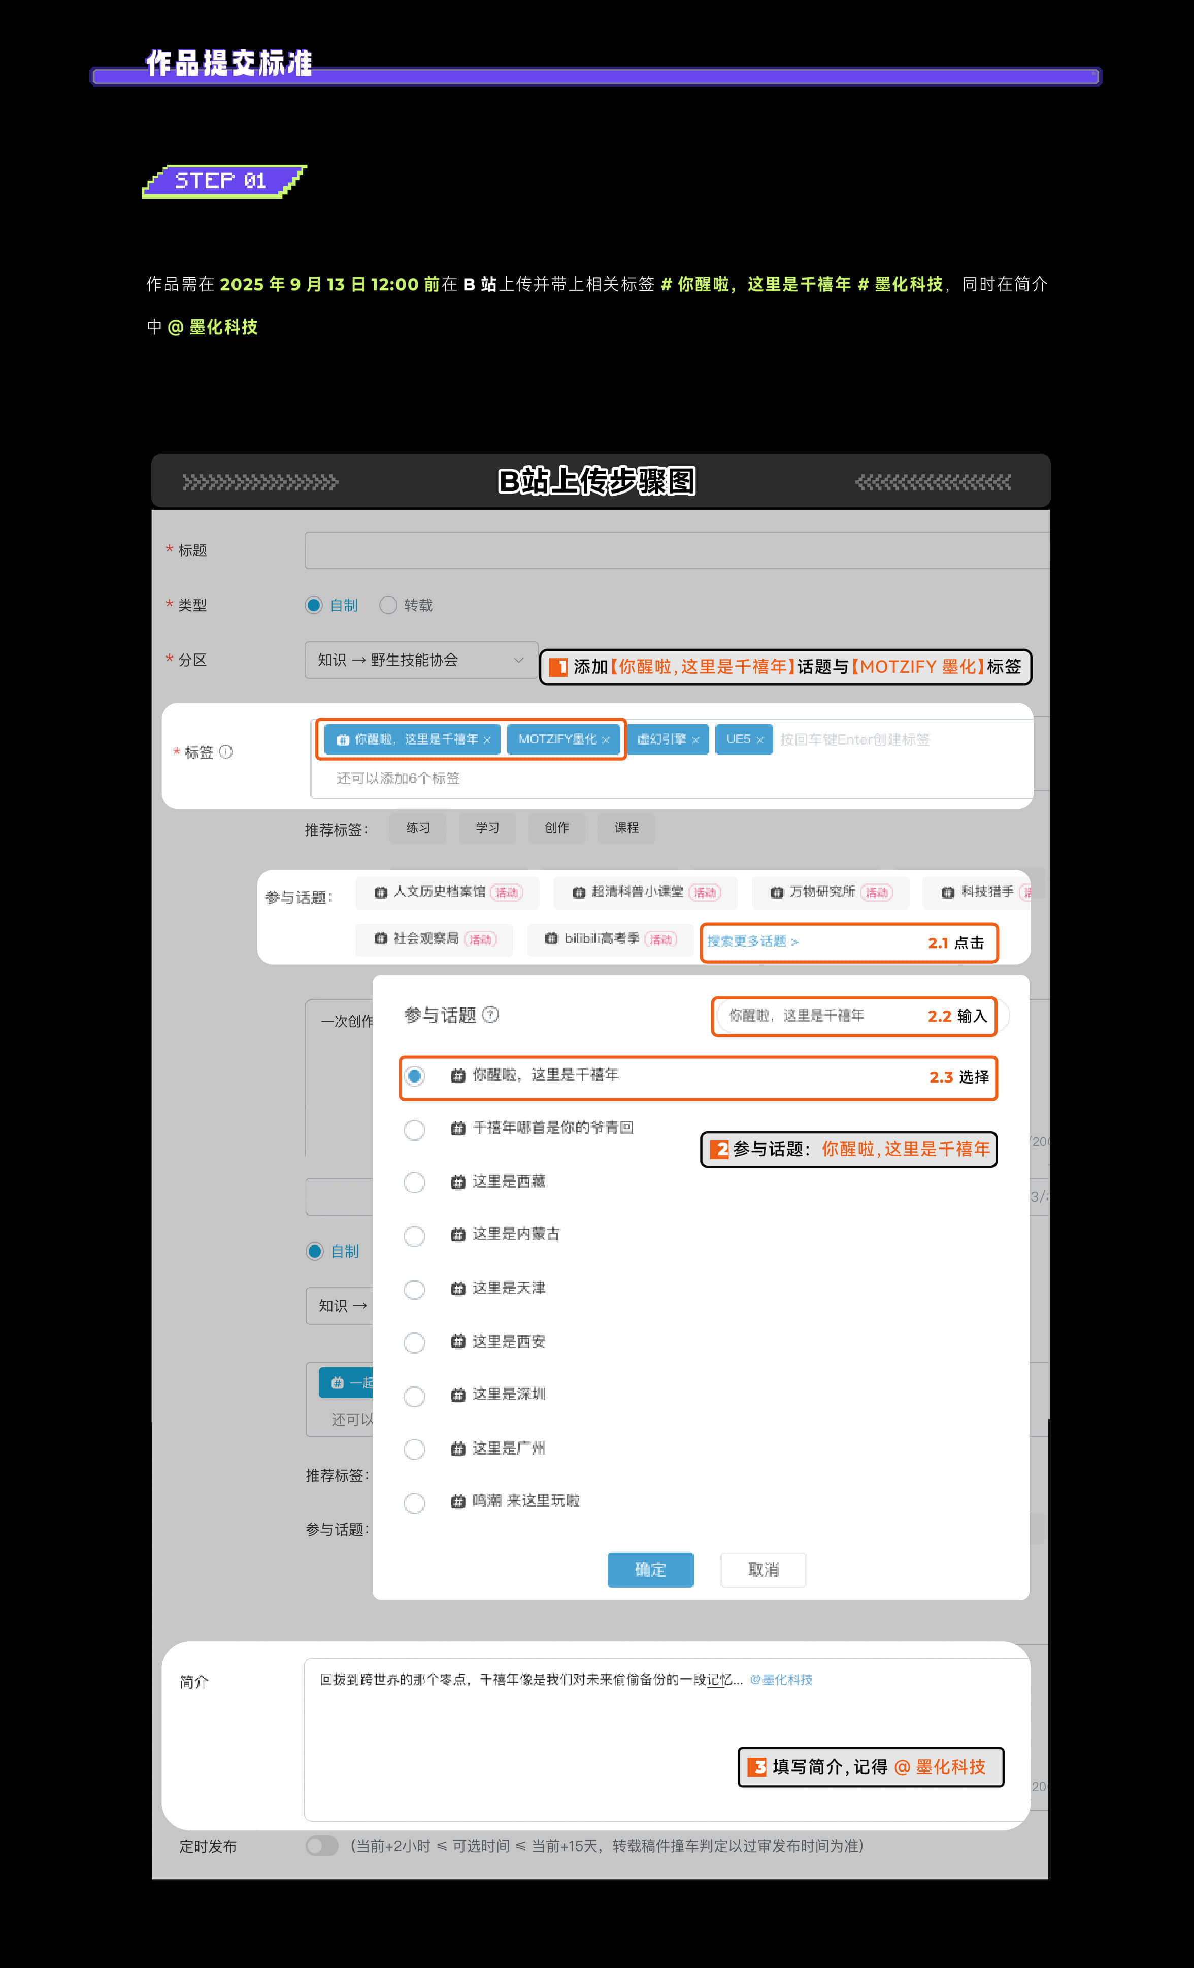Add the recommended tag 学习
The width and height of the screenshot is (1194, 1968).
(487, 828)
